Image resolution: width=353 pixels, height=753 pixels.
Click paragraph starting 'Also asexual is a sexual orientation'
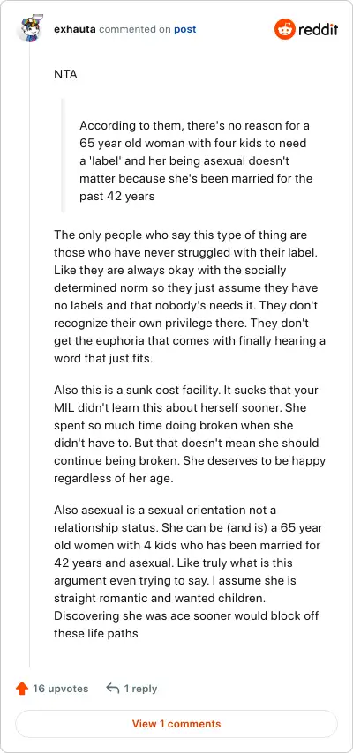pyautogui.click(x=188, y=571)
